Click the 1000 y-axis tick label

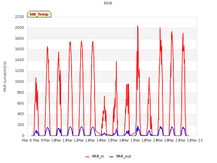(20, 81)
